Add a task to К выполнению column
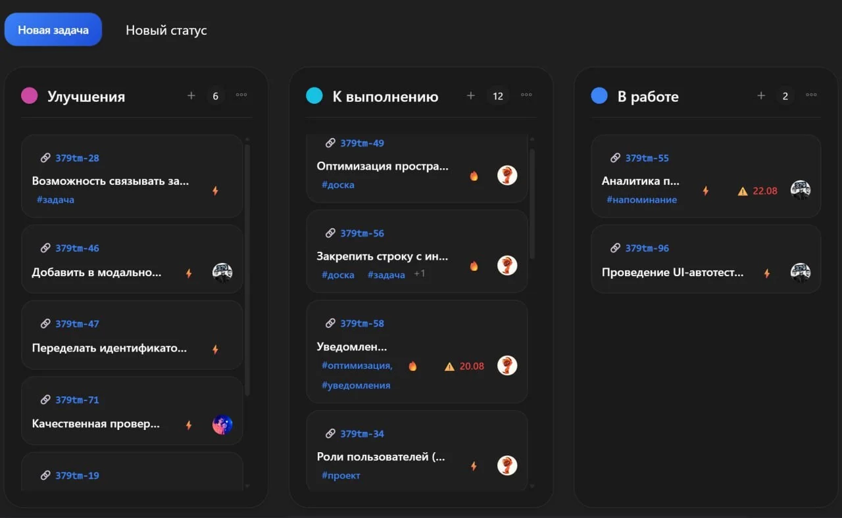Viewport: 842px width, 518px height. [x=471, y=96]
